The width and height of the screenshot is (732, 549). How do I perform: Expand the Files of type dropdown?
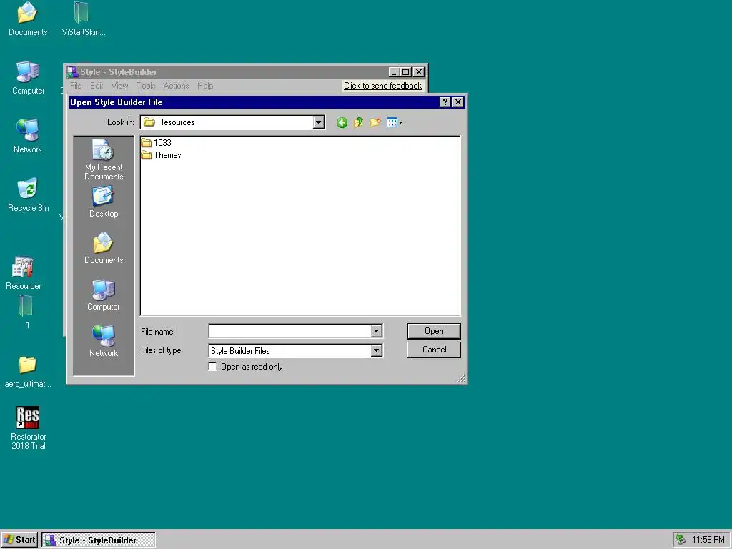coord(377,350)
